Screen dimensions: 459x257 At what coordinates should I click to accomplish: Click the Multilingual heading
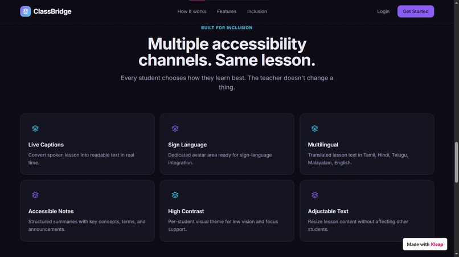tap(323, 145)
